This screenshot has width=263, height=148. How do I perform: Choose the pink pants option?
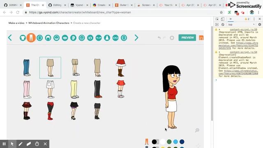pyautogui.click(x=27, y=89)
